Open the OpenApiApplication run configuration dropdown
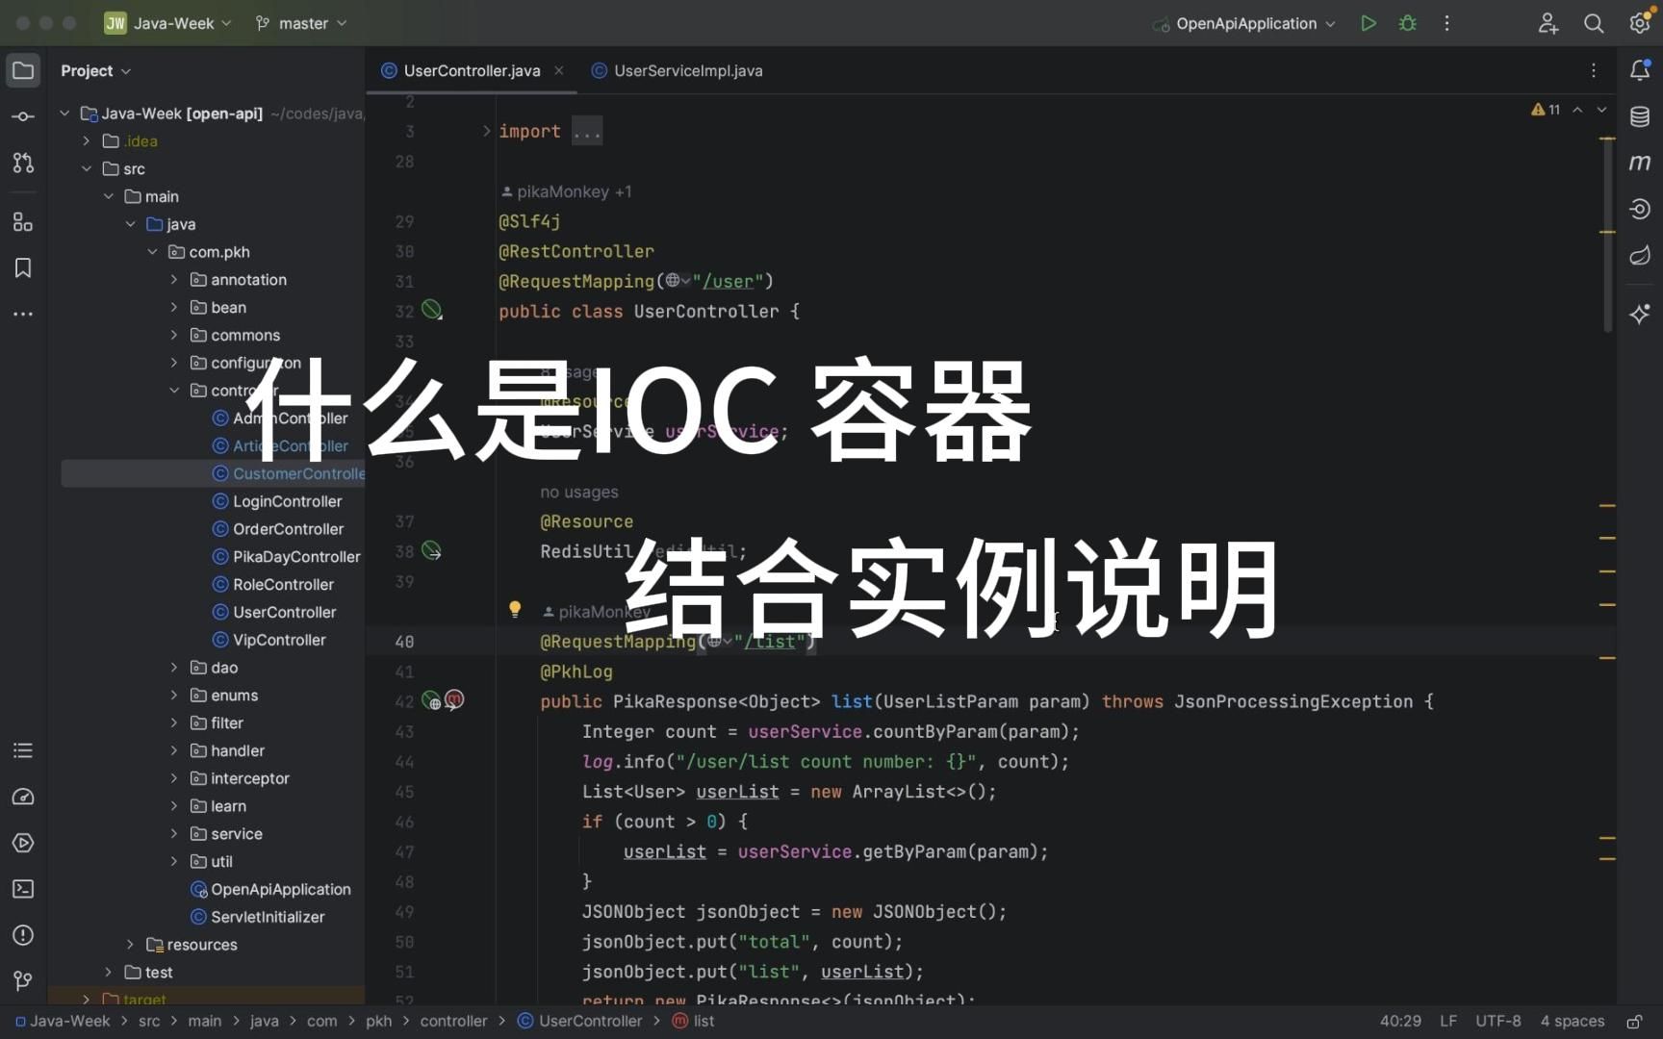Screen dimensions: 1663x1039 coord(1245,23)
